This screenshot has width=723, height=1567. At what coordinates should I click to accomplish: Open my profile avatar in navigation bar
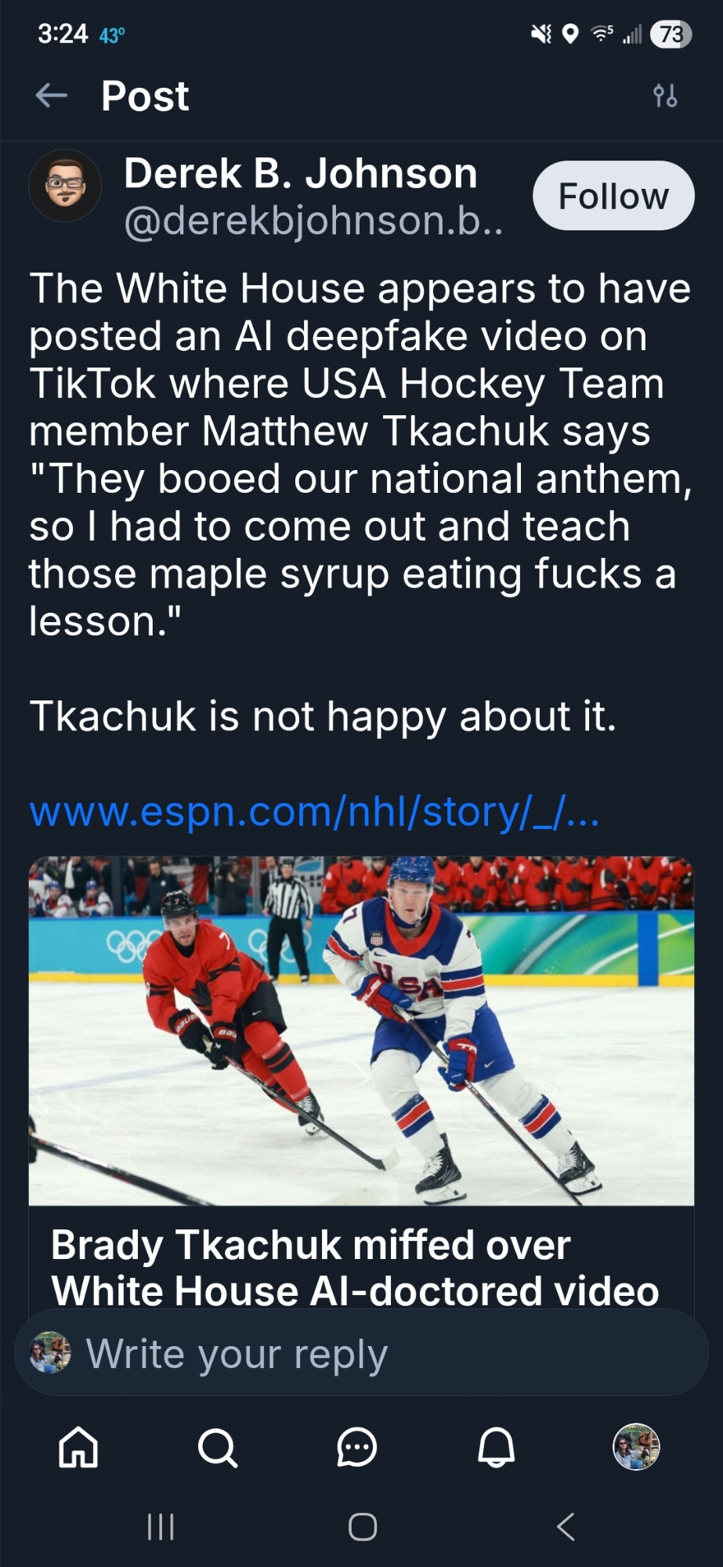point(635,1446)
